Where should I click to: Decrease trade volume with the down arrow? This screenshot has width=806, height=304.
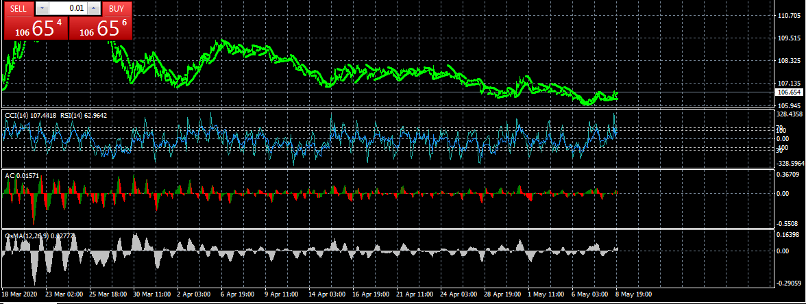click(x=42, y=8)
